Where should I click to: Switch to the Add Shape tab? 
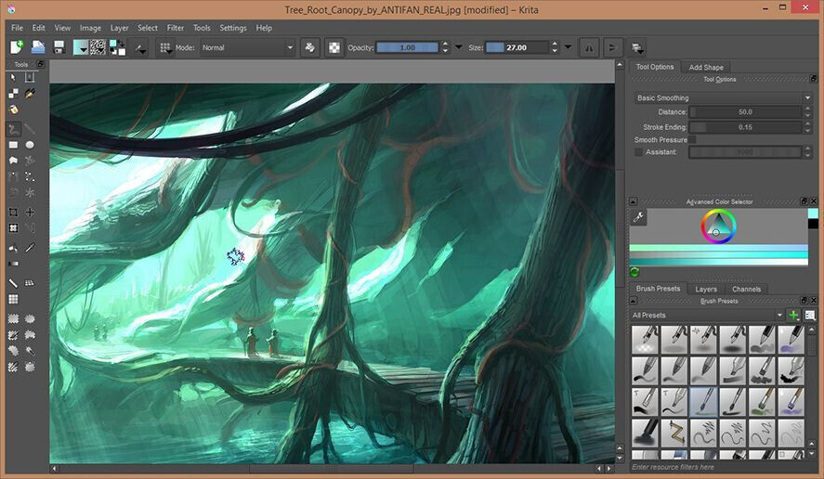coord(705,67)
